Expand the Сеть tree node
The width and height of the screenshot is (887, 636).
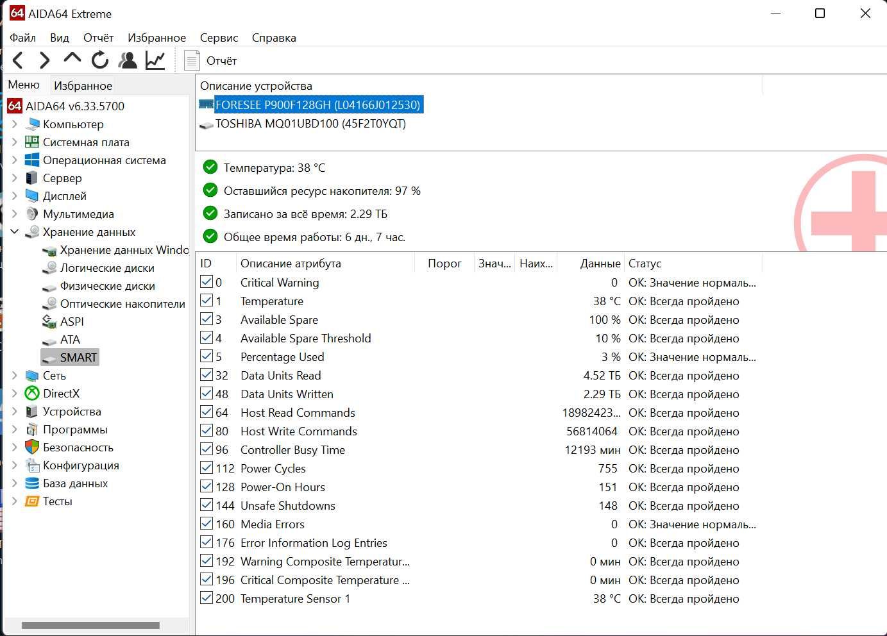pyautogui.click(x=15, y=375)
